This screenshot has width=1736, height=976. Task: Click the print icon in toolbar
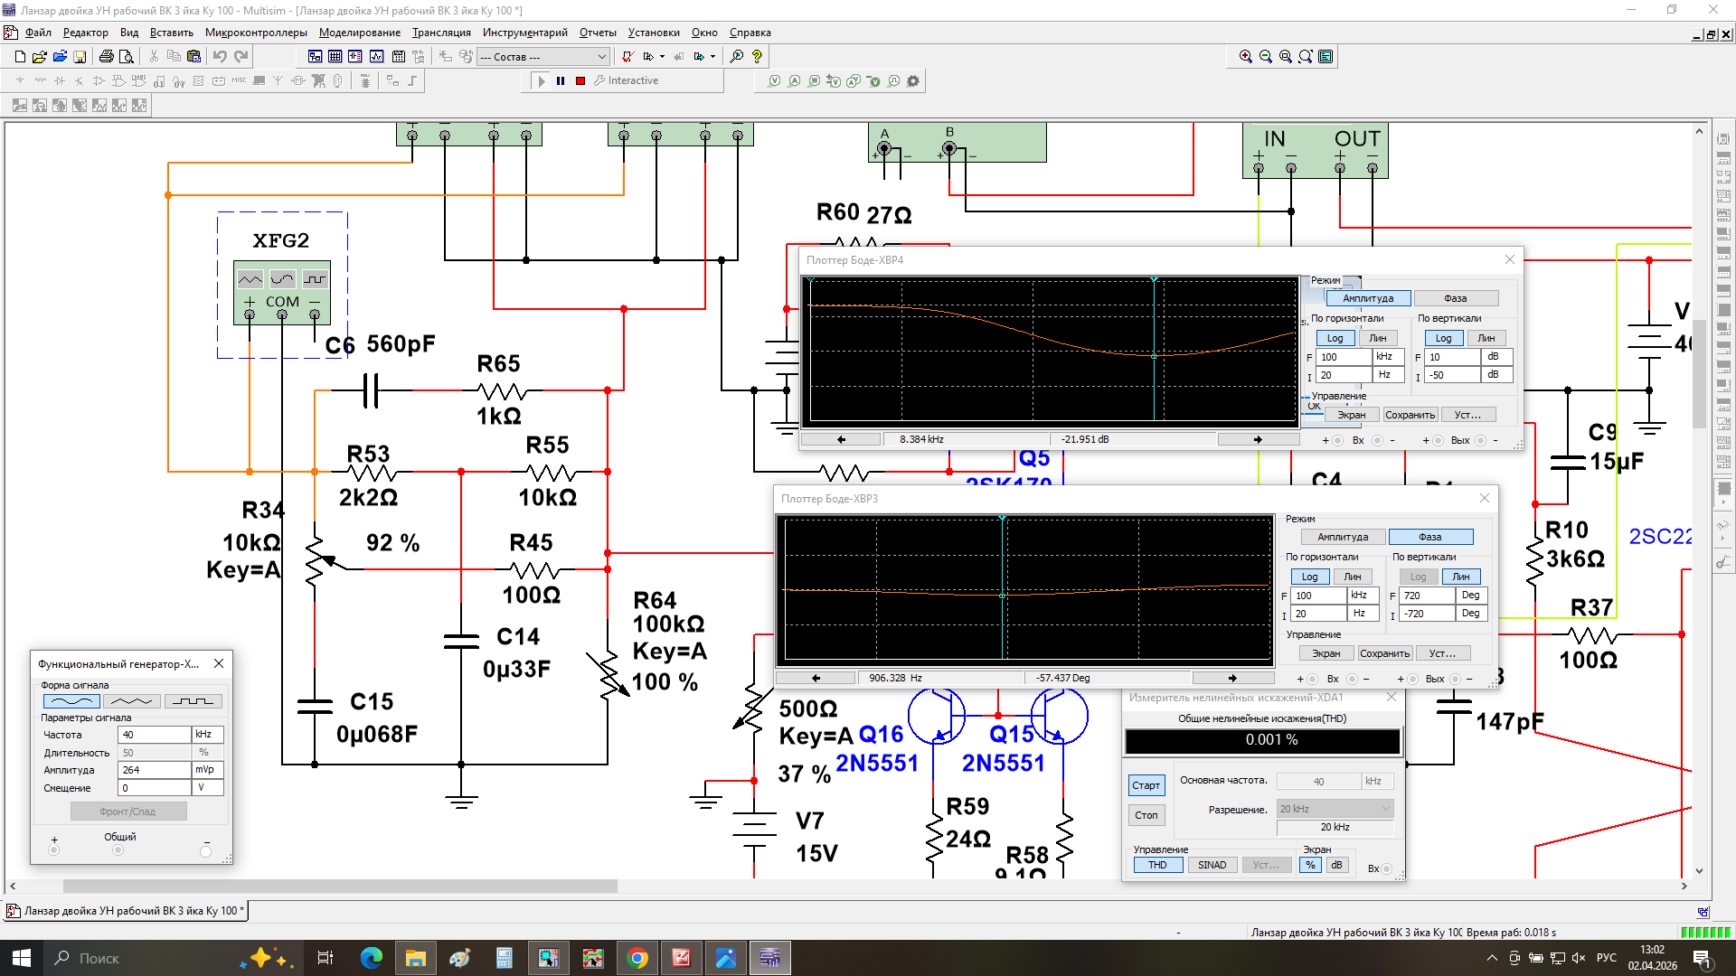pyautogui.click(x=106, y=56)
